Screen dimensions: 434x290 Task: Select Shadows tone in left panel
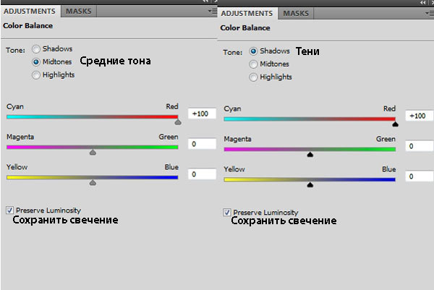coord(36,49)
